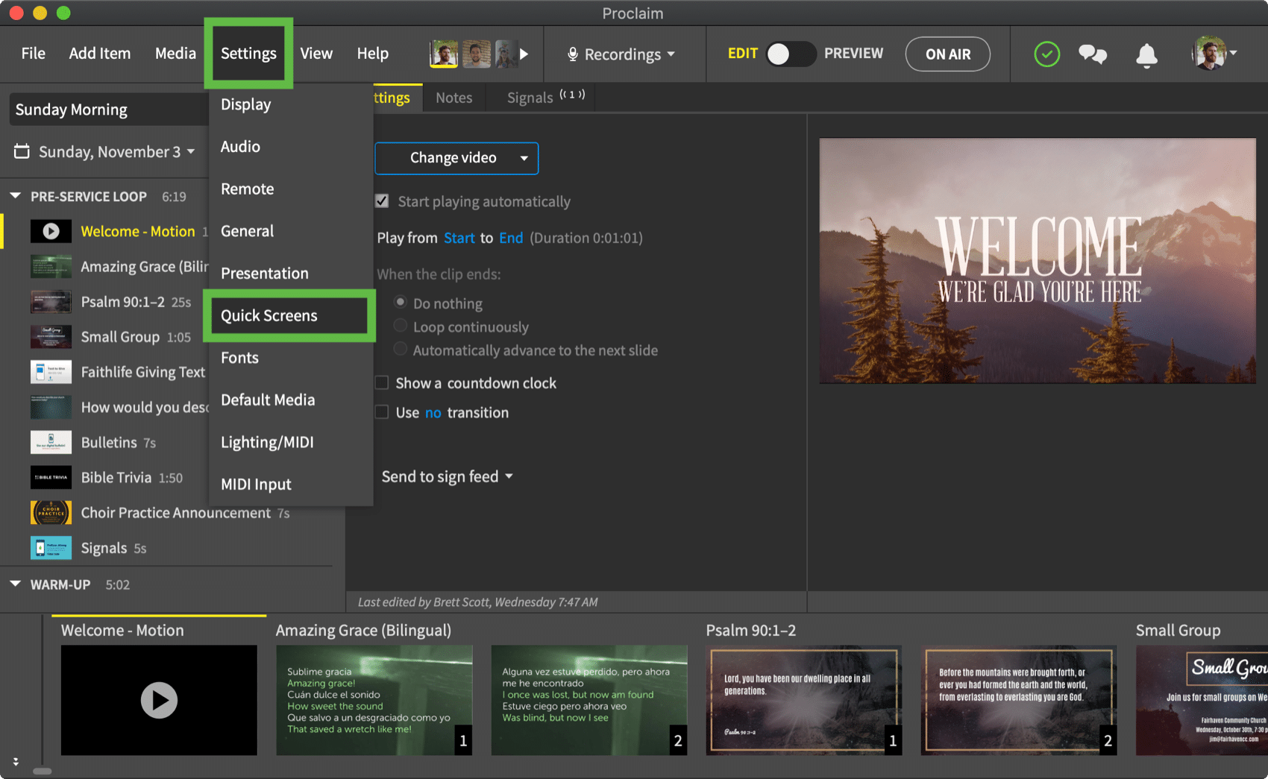Collapse the WARM-UP section
Screen dimensions: 1268x779
click(x=15, y=584)
